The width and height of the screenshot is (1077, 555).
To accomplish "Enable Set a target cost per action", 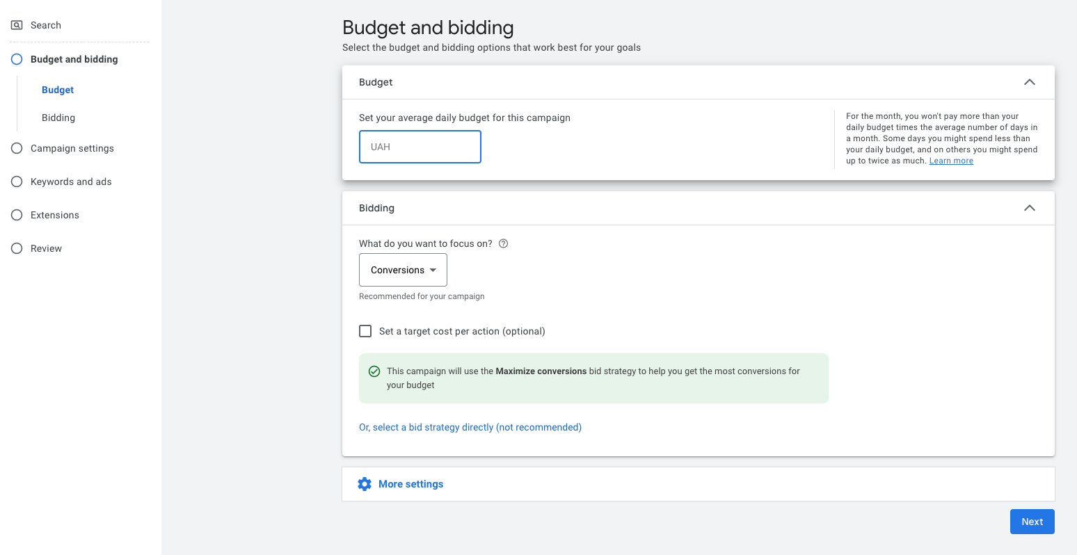I will [365, 331].
